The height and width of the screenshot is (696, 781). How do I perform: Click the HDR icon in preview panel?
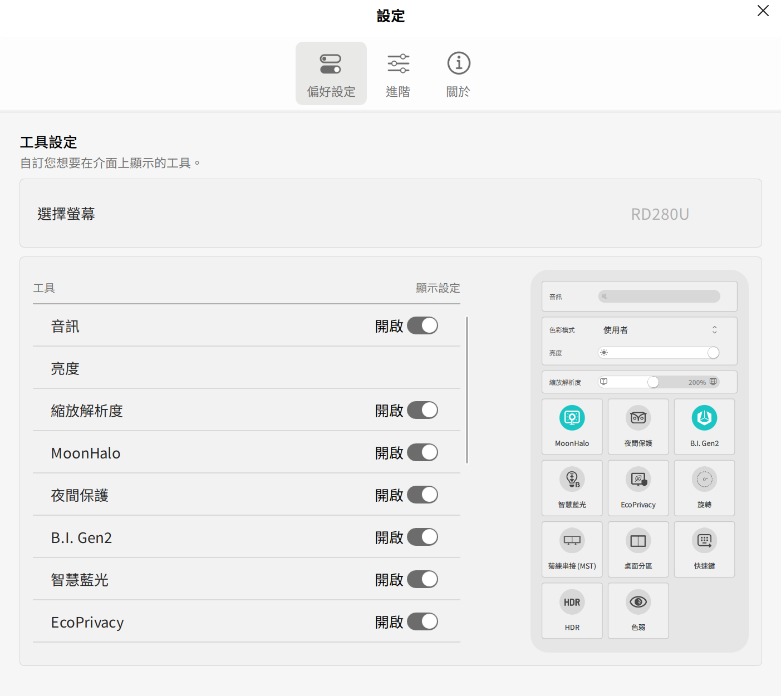(x=572, y=602)
